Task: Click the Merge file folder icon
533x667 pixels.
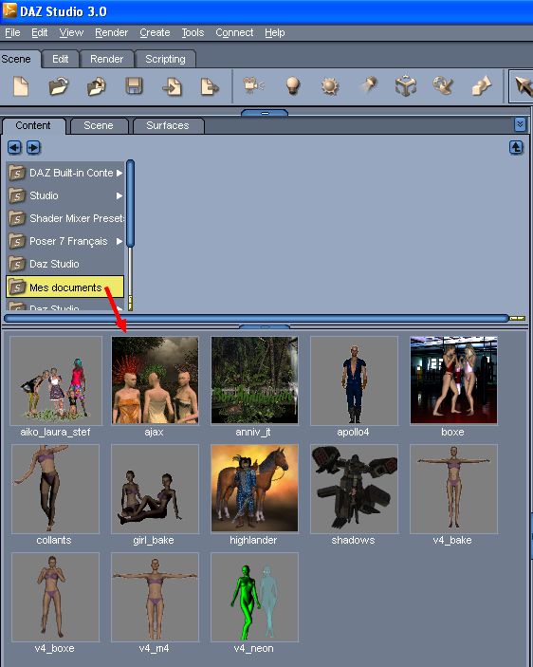Action: 97,86
